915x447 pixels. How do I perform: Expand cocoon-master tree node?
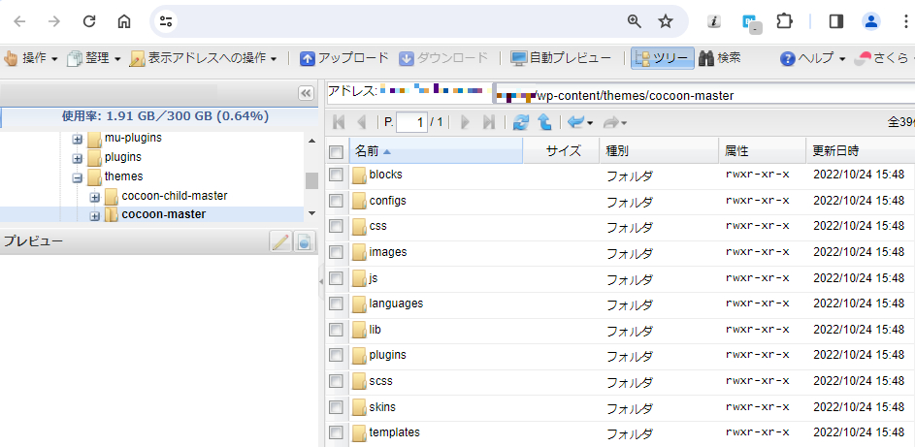(x=94, y=215)
